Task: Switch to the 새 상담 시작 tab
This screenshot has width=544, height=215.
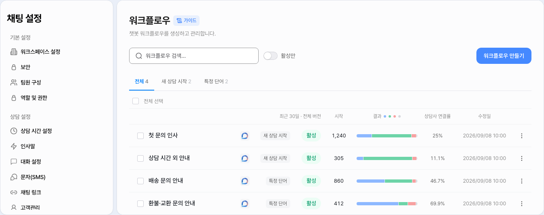Action: [x=176, y=81]
